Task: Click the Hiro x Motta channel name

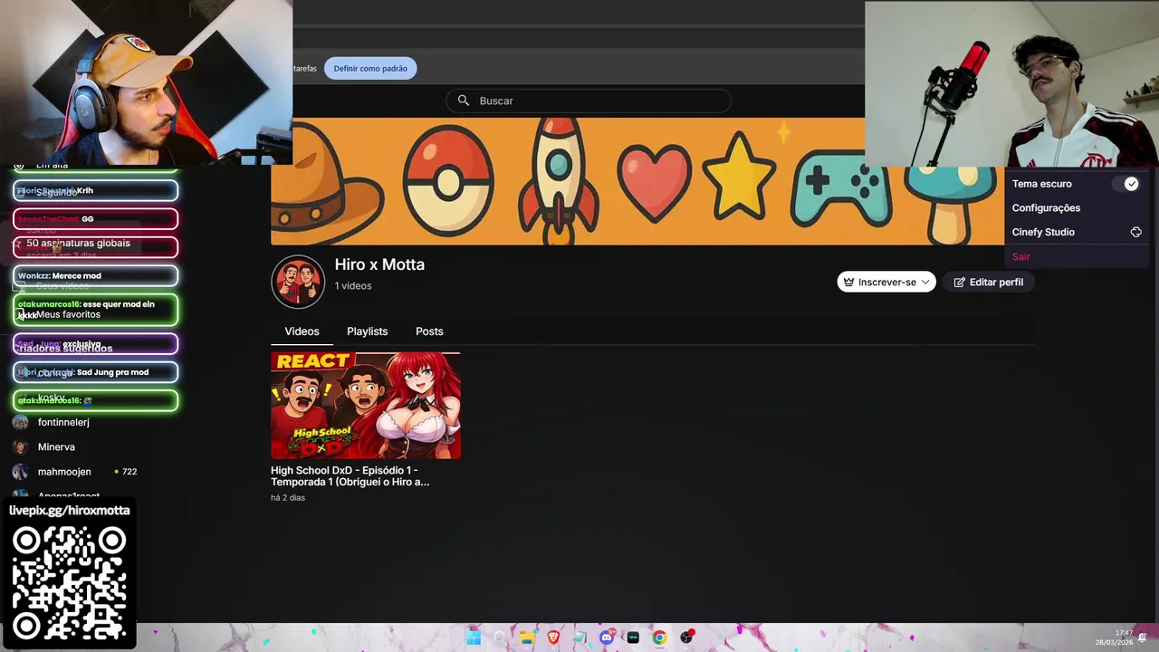Action: (x=379, y=264)
